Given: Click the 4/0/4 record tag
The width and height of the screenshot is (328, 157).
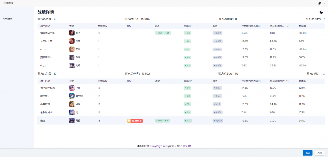Looking at the screenshot, I should (217, 112).
